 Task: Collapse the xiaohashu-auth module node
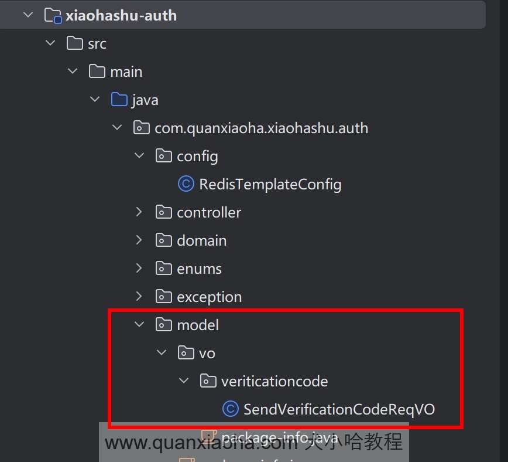(28, 15)
